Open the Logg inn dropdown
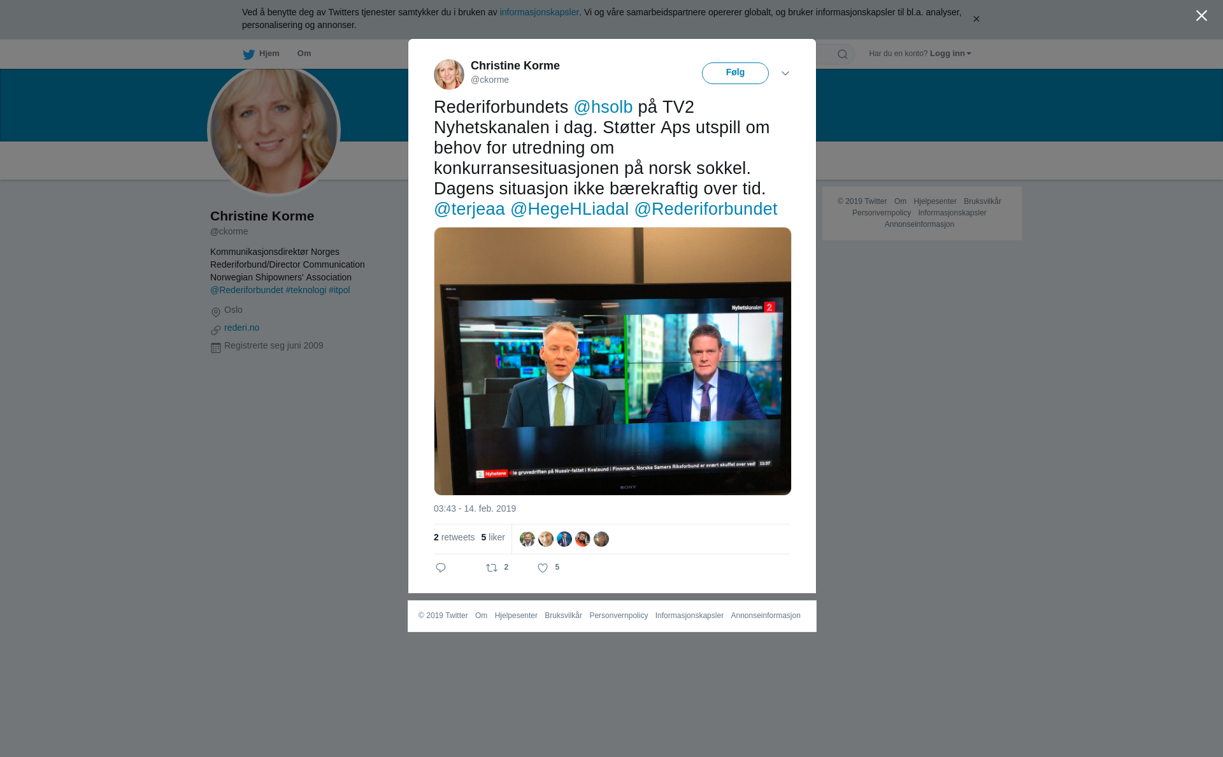 tap(950, 54)
